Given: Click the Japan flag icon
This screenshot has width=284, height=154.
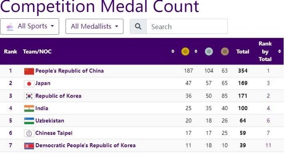Looking at the screenshot, I should [x=29, y=84].
